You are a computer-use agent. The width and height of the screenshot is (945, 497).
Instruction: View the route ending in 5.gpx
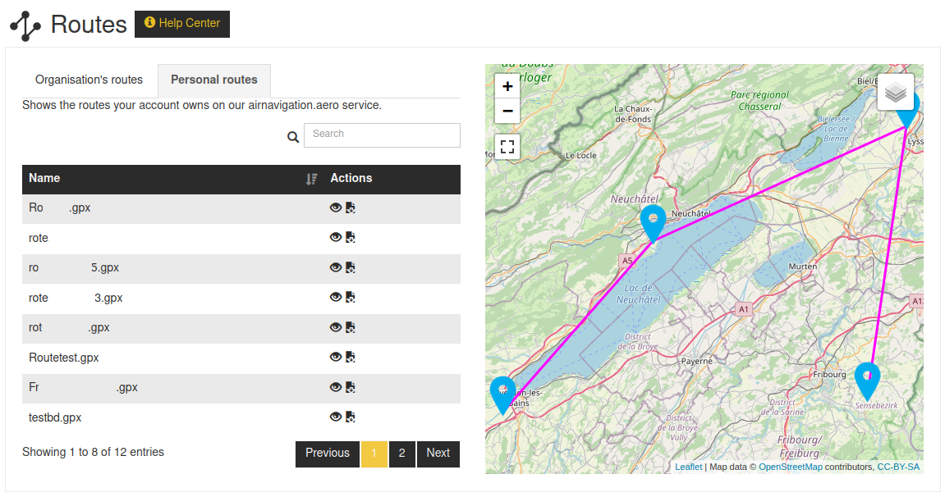pyautogui.click(x=336, y=267)
